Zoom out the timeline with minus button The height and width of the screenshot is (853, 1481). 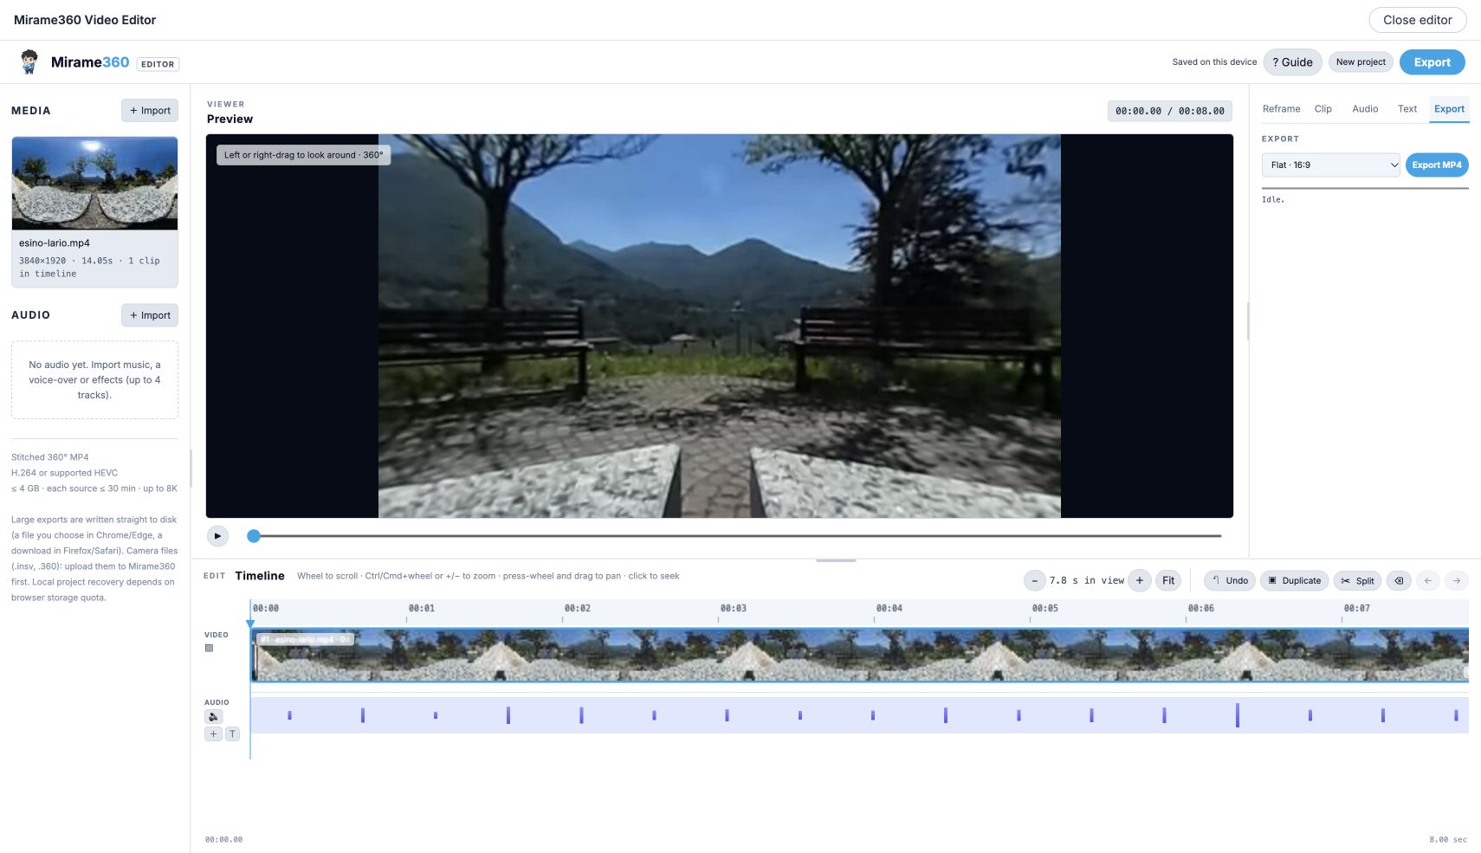pos(1034,581)
